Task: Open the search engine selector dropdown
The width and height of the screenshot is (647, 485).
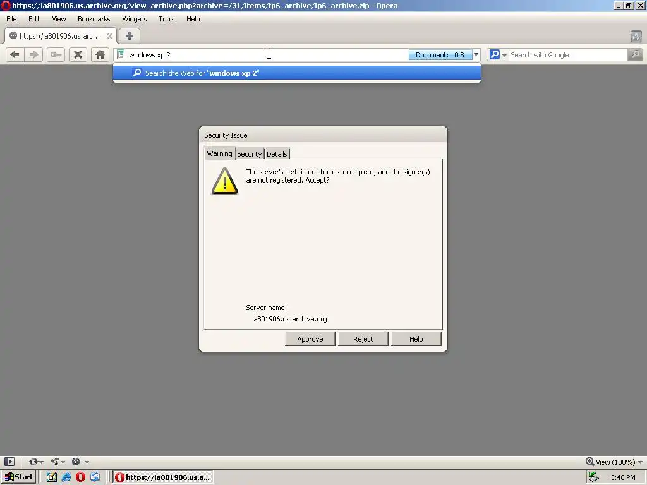Action: [498, 54]
